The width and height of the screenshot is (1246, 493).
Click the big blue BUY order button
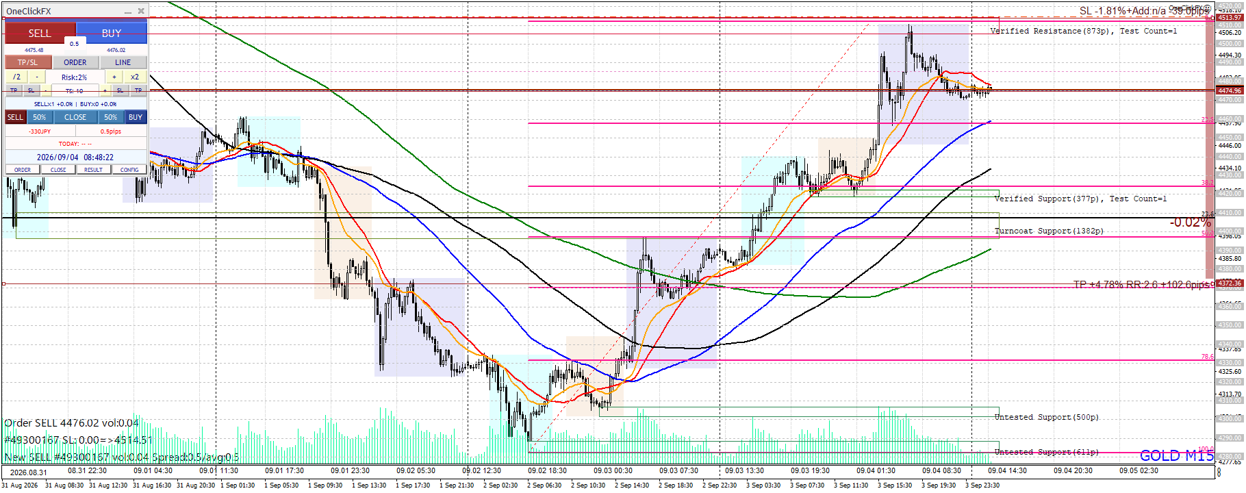pyautogui.click(x=112, y=33)
